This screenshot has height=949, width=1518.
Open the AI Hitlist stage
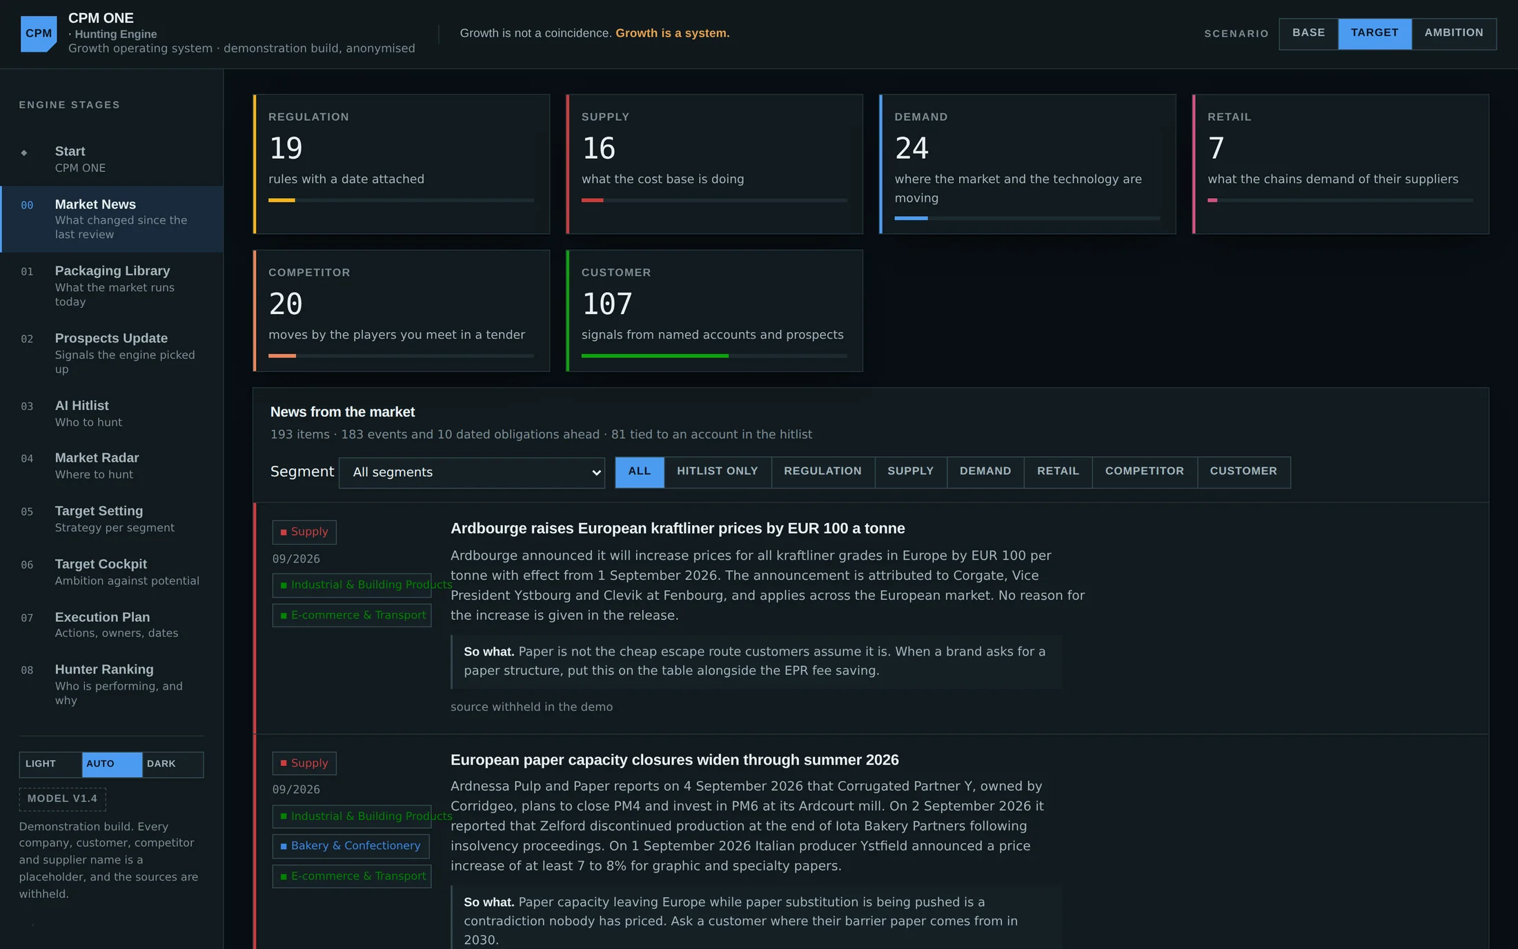112,413
